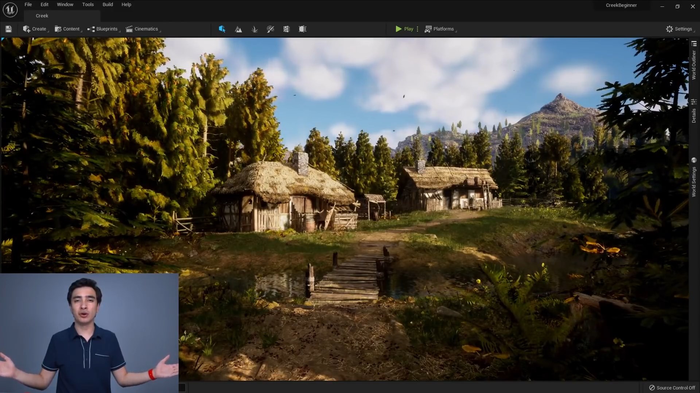Expand the Blueprints dropdown
Screen dimensions: 700x393
(103, 29)
